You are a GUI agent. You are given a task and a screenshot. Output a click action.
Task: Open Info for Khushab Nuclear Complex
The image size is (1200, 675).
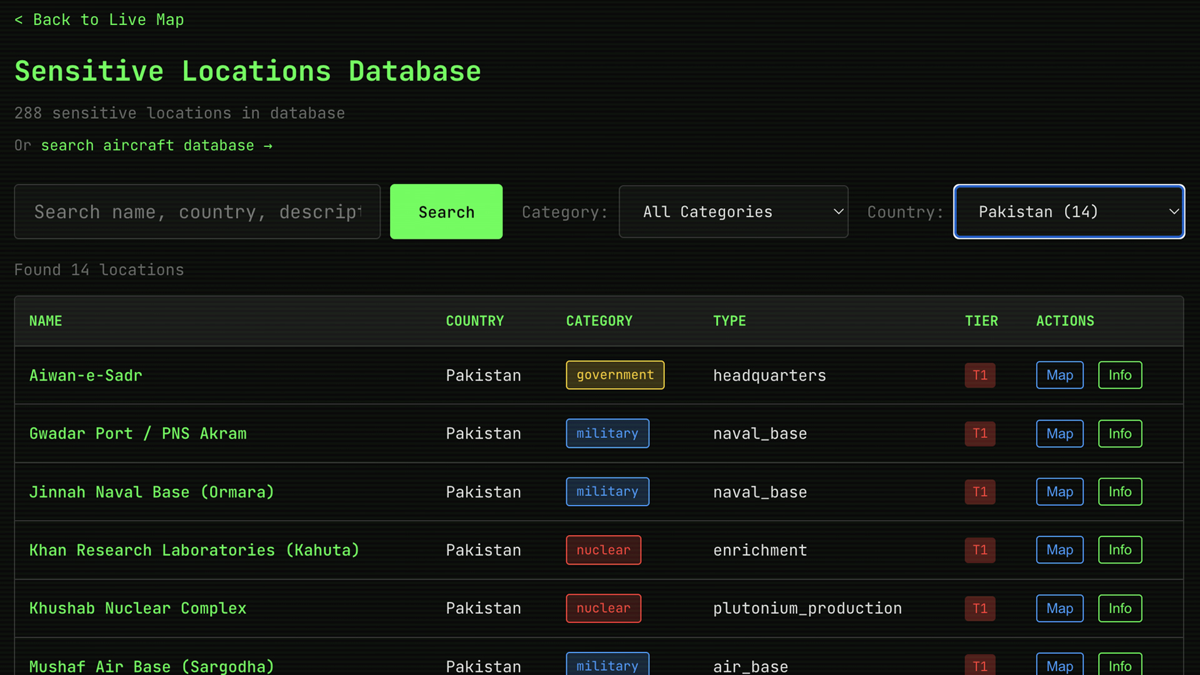1119,608
